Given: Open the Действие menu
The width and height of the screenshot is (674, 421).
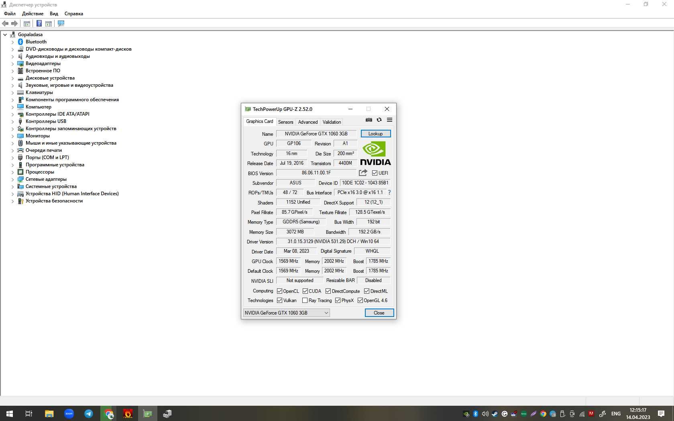Looking at the screenshot, I should click(33, 14).
